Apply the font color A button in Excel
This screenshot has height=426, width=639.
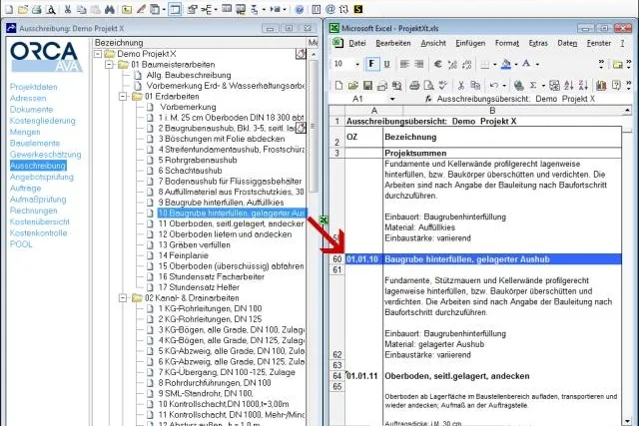click(526, 64)
